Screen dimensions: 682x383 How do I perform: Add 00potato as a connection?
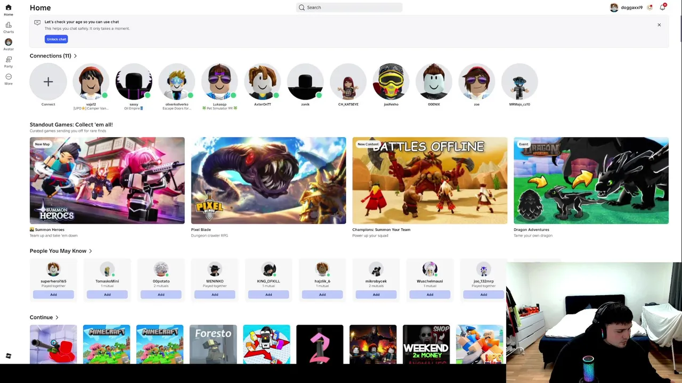(x=161, y=295)
